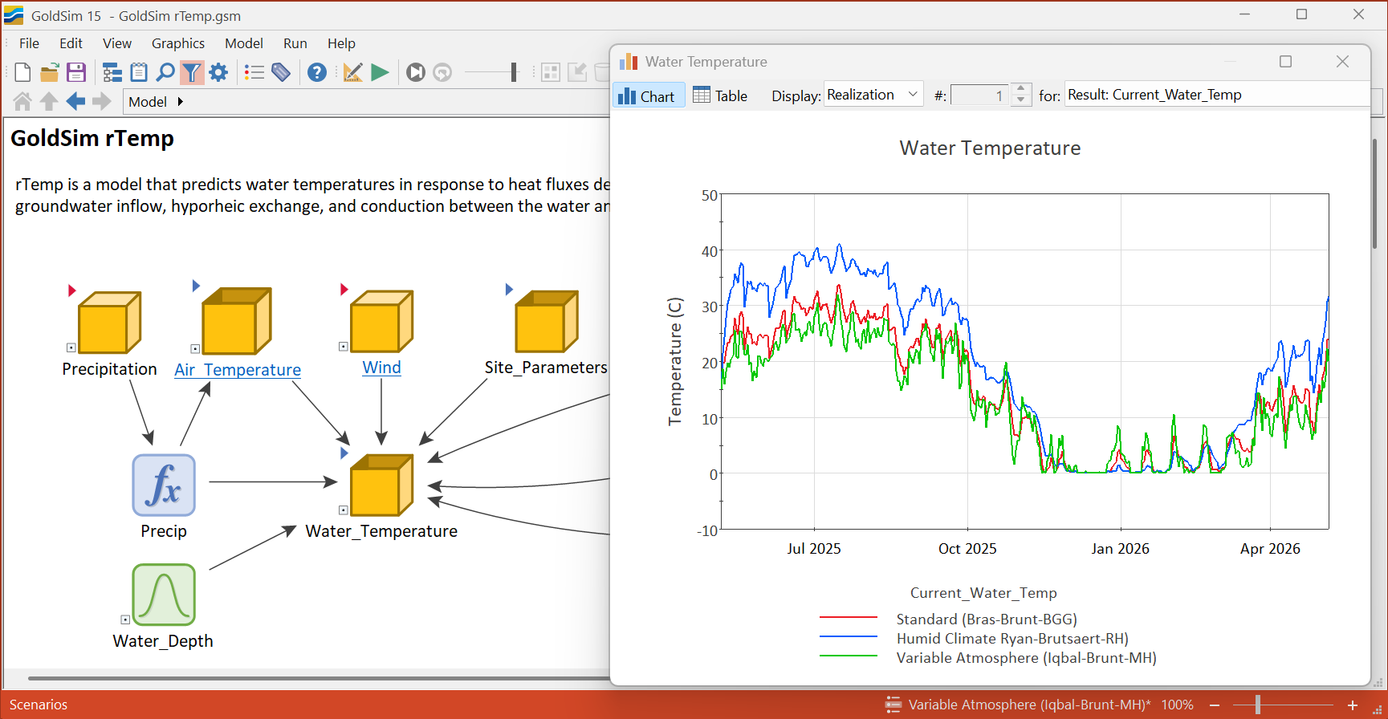Expand the Water_Depth element plus box
This screenshot has width=1388, height=719.
pos(125,619)
